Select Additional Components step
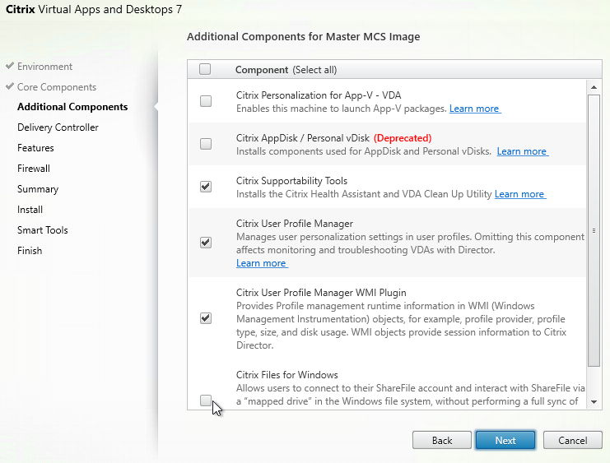Viewport: 610px width, 463px height. [x=72, y=107]
